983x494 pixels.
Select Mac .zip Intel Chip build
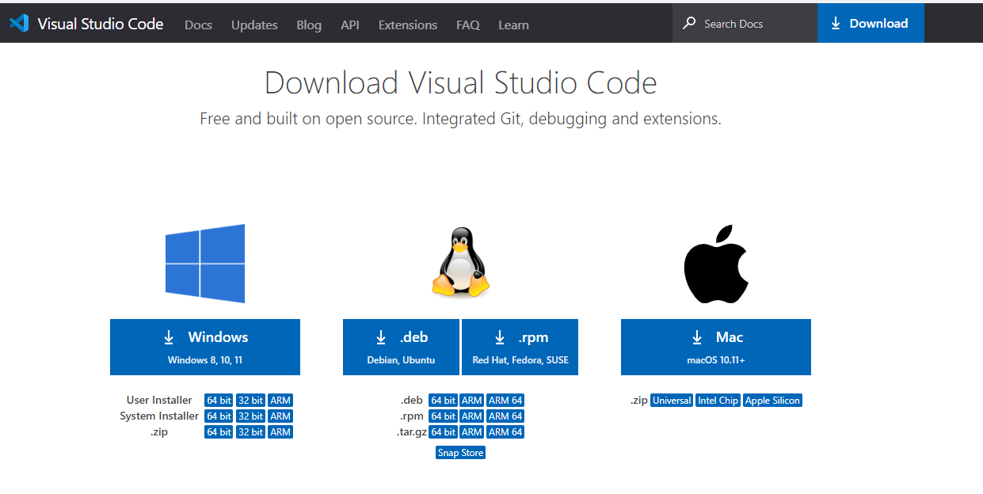pos(718,401)
